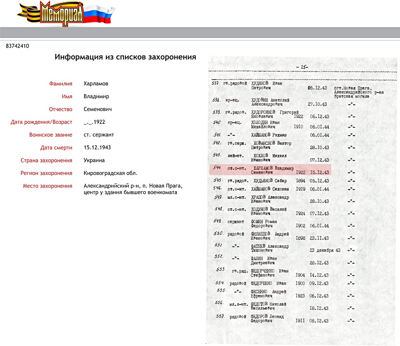Click the Место захоронения label
This screenshot has height=346, width=400.
click(48, 186)
